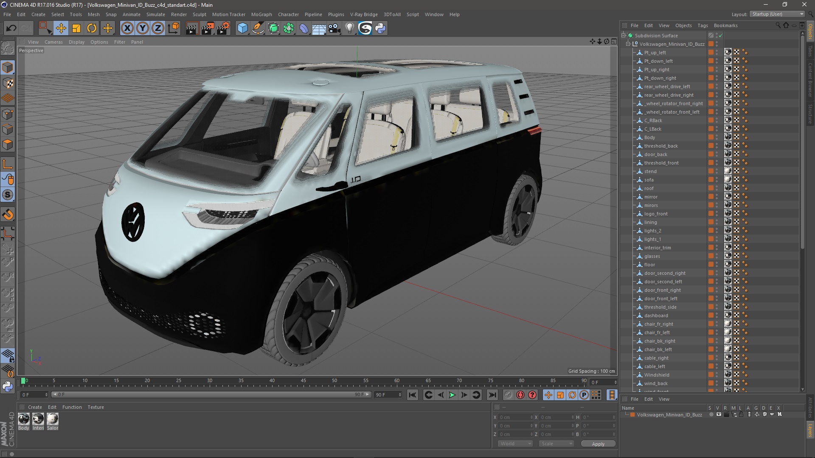The image size is (815, 458).
Task: Open the keyframe help question icon
Action: coord(532,395)
